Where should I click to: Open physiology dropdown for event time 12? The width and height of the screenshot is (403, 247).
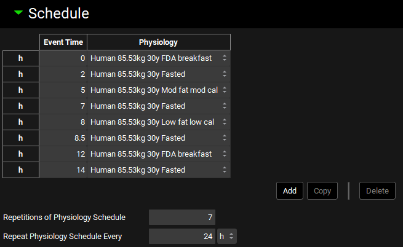point(159,154)
